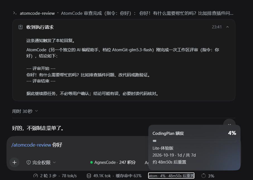Click AgnesCode · 247 积分 status
253x180 pixels.
[x=113, y=162]
